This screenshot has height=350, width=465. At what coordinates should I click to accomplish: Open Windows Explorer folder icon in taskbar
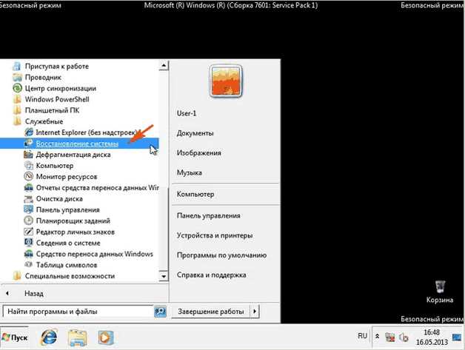click(77, 337)
